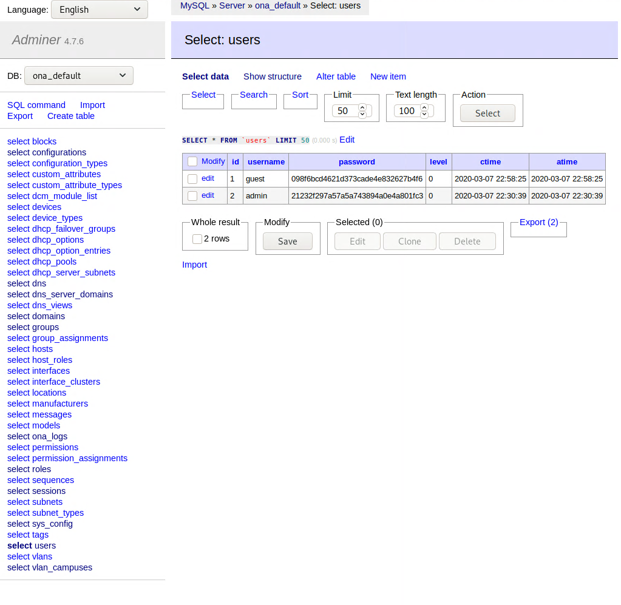The height and width of the screenshot is (605, 621).
Task: Click the admin password hash cell
Action: point(357,196)
